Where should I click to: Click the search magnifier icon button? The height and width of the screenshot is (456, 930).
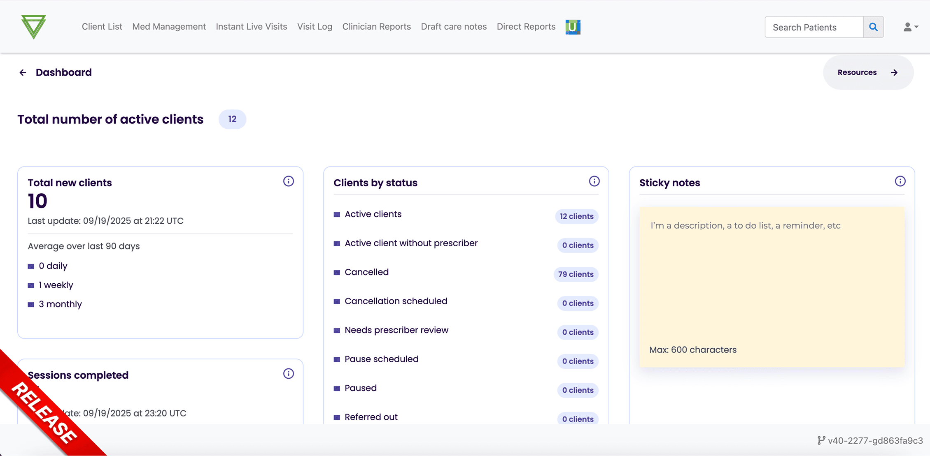pos(873,27)
